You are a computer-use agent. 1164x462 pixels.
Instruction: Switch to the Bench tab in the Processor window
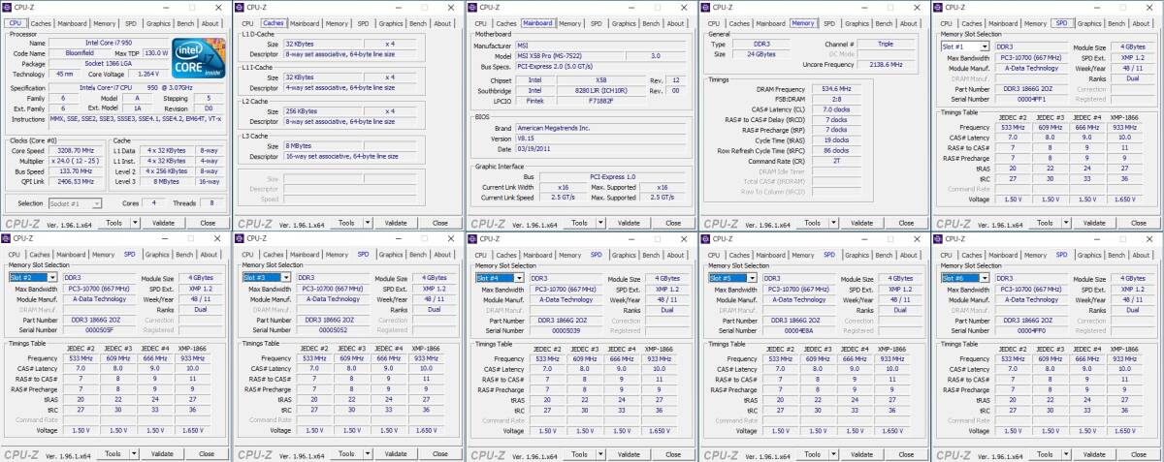184,23
